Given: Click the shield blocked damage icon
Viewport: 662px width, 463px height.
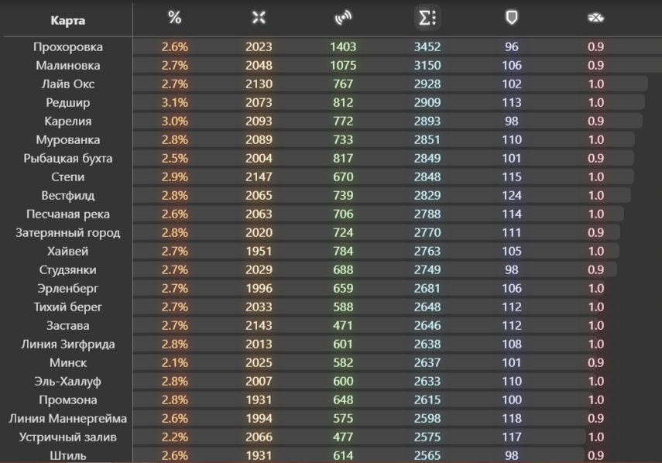Looking at the screenshot, I should point(511,19).
